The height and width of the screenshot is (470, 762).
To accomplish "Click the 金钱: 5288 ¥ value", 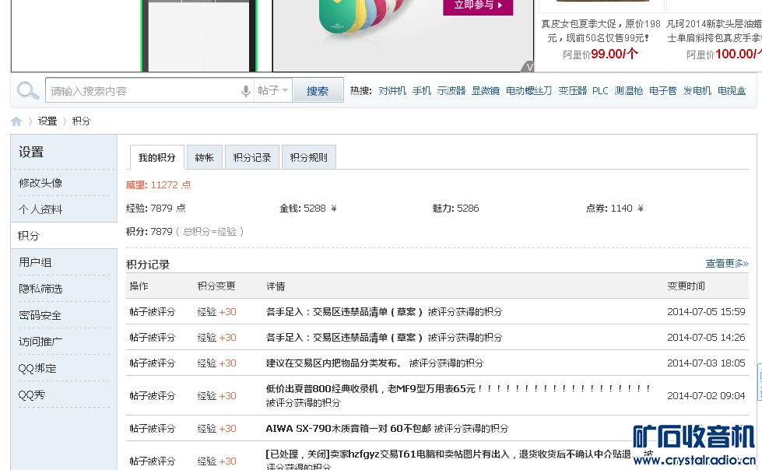I will coord(308,209).
